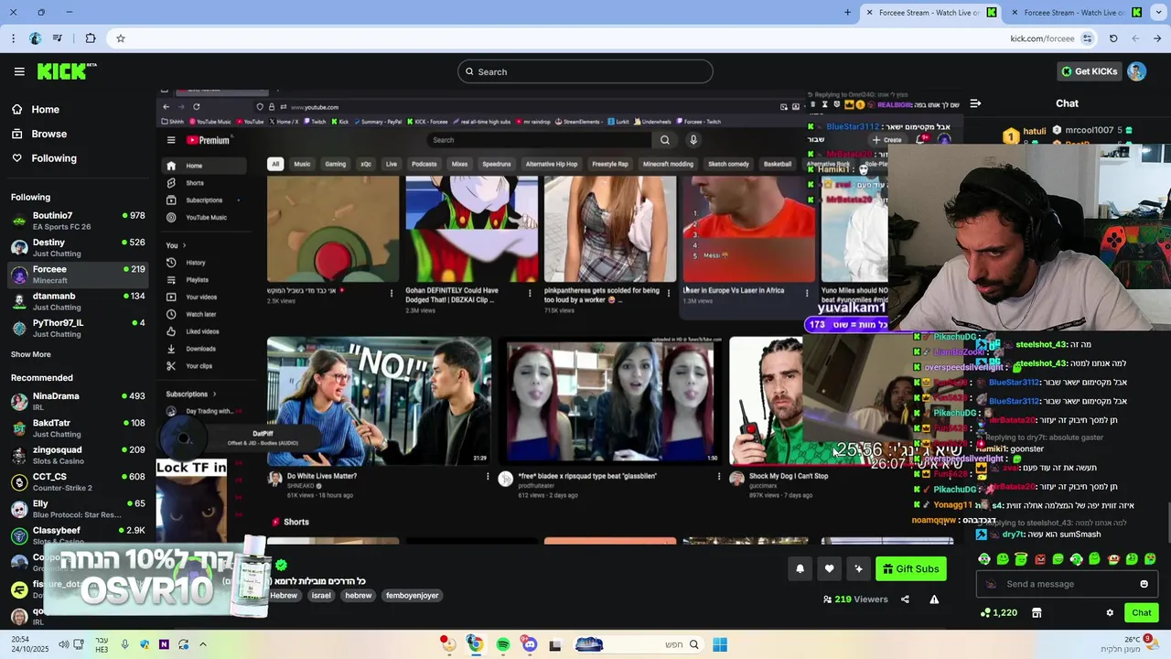Open media controls icon in toolbar
This screenshot has height=659, width=1171.
(x=58, y=38)
